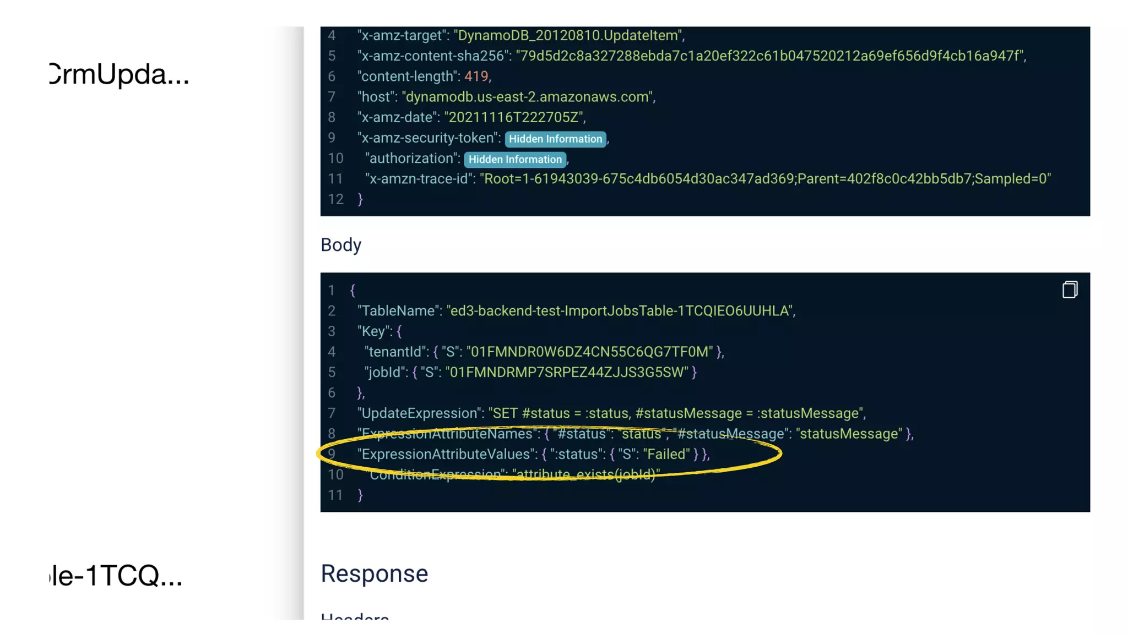This screenshot has height=634, width=1128.
Task: Click the x-amzn-trace-id Root value
Action: [765, 179]
